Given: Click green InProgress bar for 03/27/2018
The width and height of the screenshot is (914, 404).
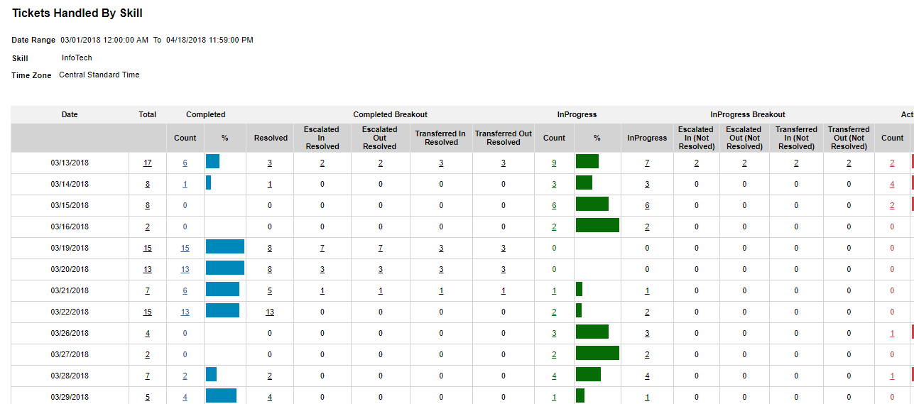Looking at the screenshot, I should [597, 353].
